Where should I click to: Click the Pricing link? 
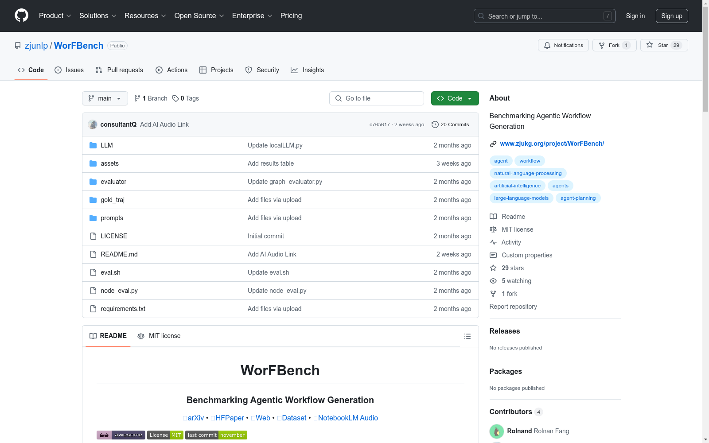point(291,16)
